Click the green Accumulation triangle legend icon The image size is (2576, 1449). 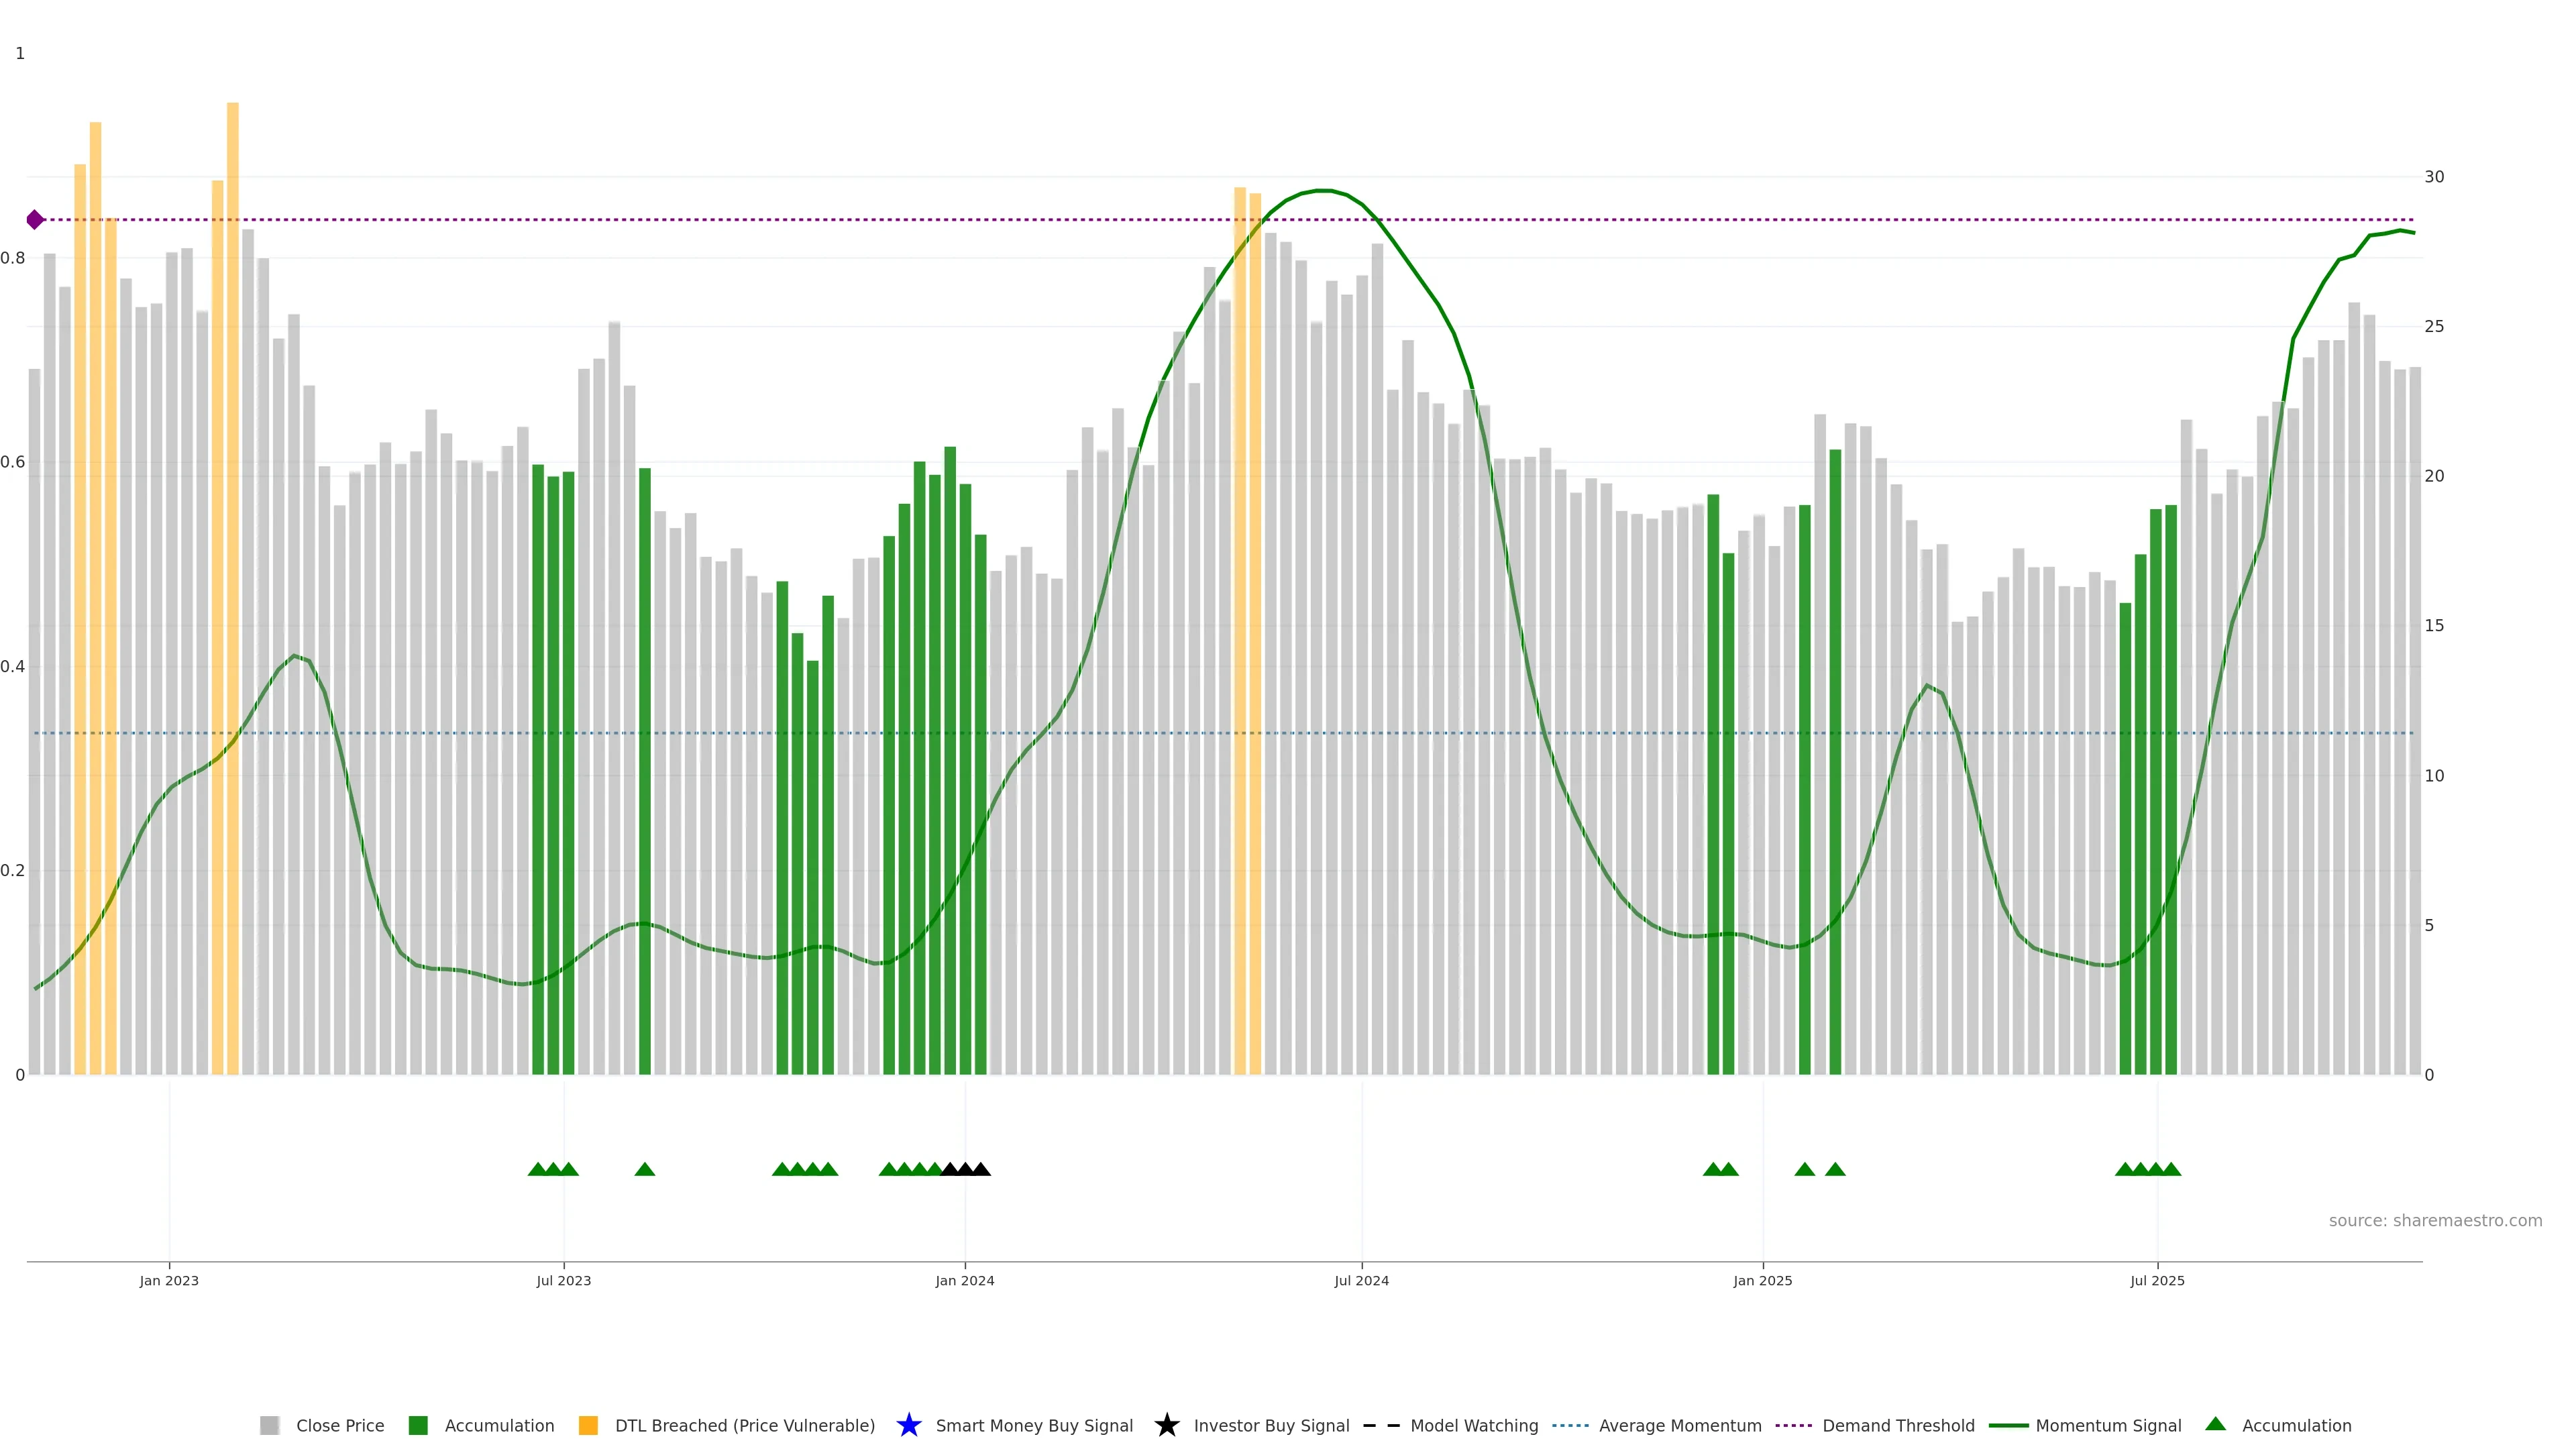[x=2215, y=1424]
